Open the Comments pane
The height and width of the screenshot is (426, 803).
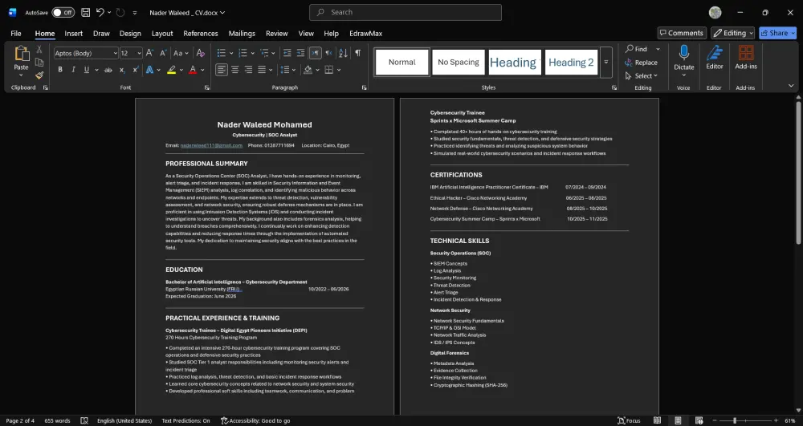[x=682, y=33]
